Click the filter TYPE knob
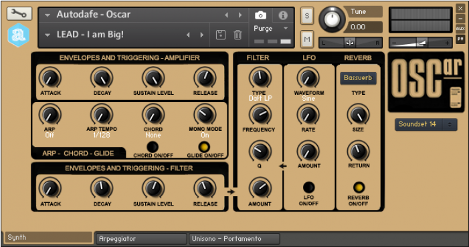The image size is (469, 247). pos(260,77)
